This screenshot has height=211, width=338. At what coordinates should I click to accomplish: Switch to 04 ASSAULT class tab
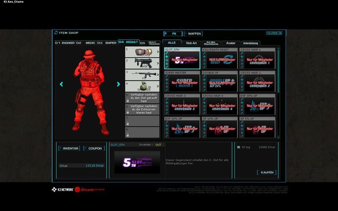[129, 42]
